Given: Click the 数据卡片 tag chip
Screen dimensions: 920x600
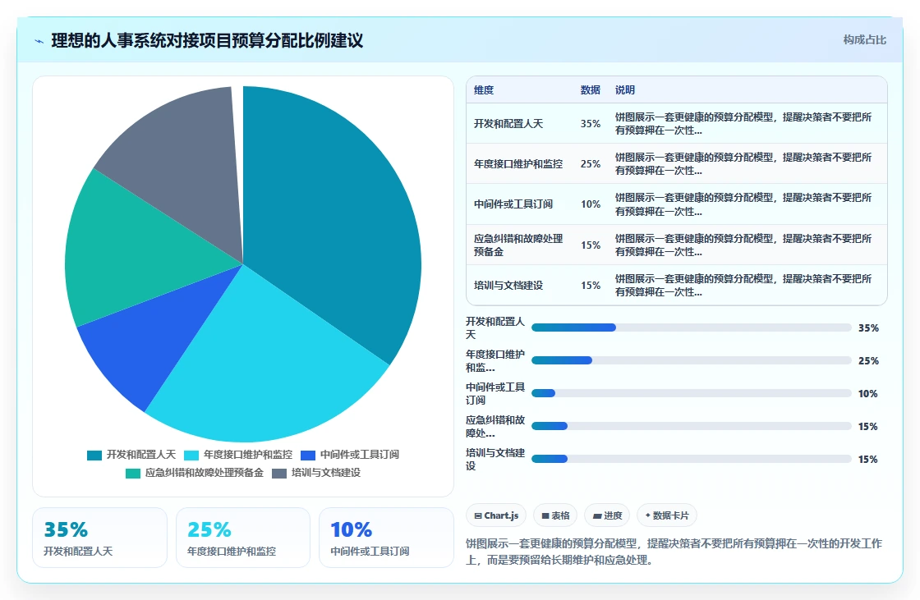Looking at the screenshot, I should (666, 515).
